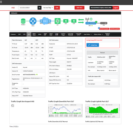Click the AKSES switch icon beside cloud
This screenshot has width=133, height=128.
click(x=49, y=21)
